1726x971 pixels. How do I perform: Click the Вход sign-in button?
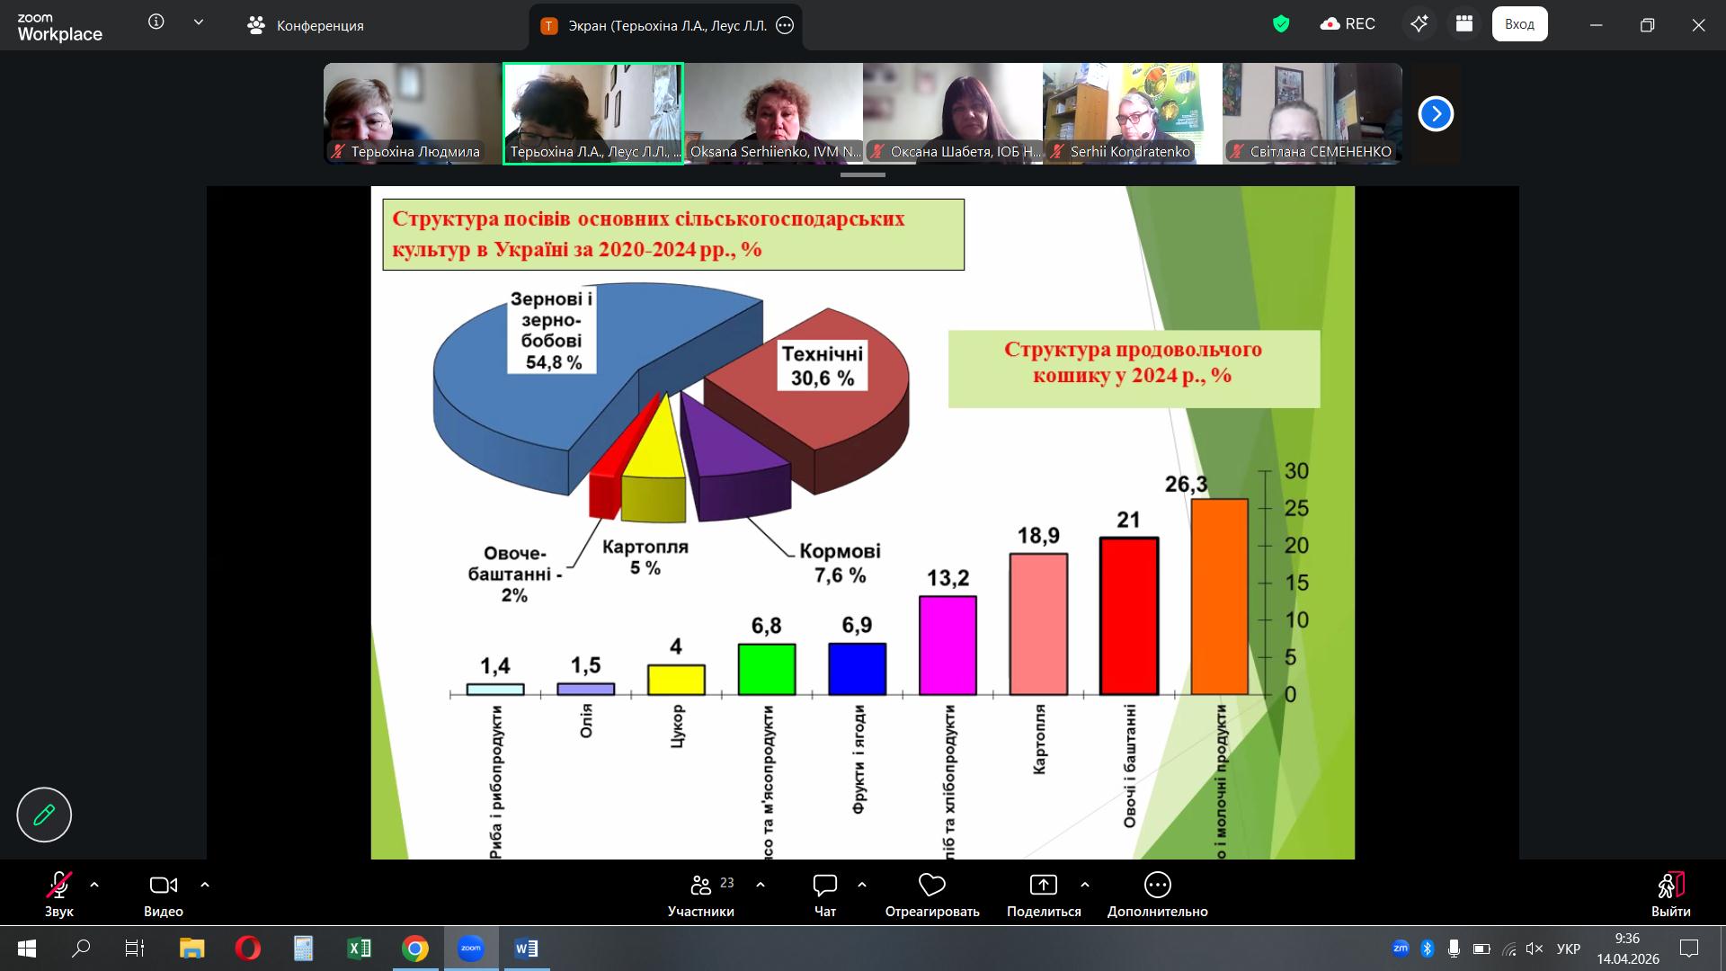(1519, 24)
